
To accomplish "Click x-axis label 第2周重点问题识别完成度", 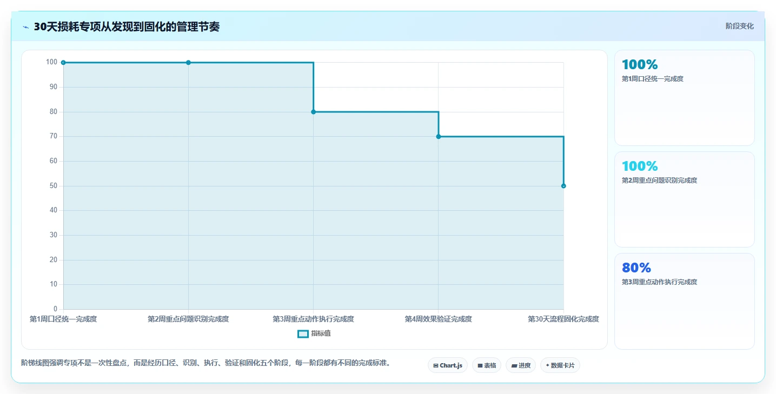I will [188, 319].
